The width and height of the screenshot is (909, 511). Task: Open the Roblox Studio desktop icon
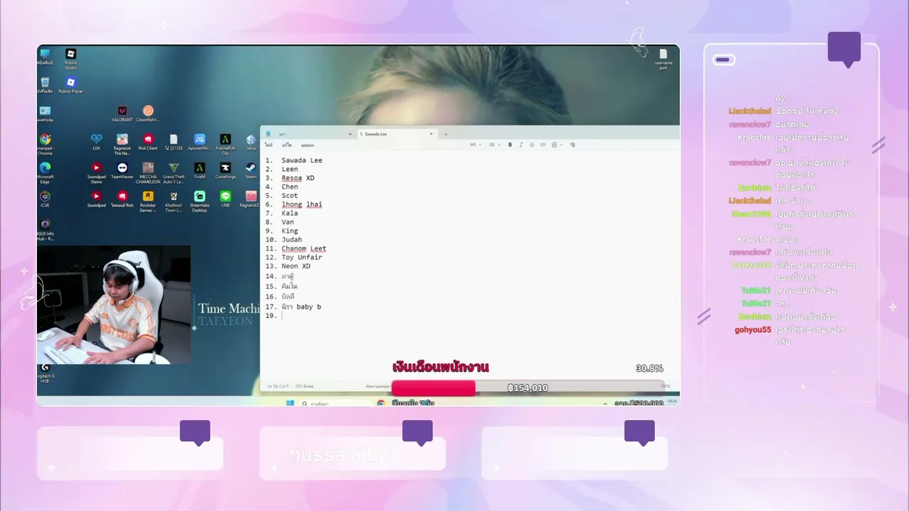(71, 59)
